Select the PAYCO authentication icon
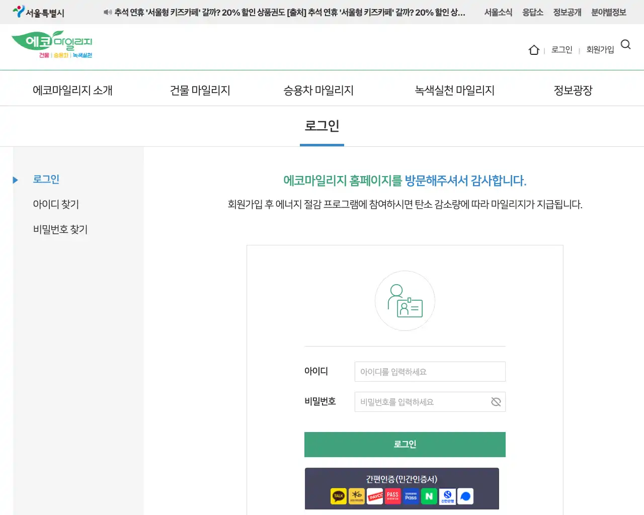This screenshot has height=515, width=644. [x=375, y=496]
